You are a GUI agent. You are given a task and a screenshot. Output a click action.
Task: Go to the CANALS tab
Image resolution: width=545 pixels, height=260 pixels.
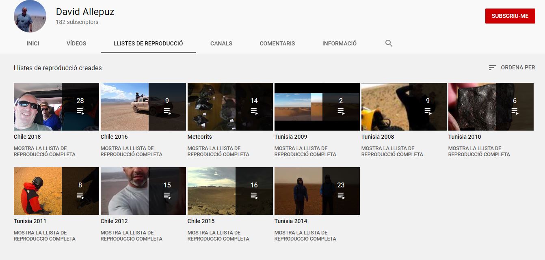tap(221, 43)
